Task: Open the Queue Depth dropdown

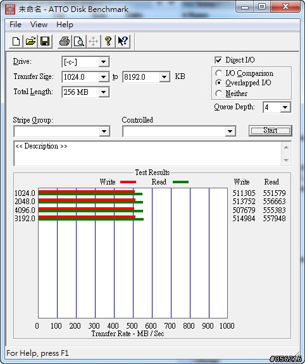Action: [x=285, y=107]
